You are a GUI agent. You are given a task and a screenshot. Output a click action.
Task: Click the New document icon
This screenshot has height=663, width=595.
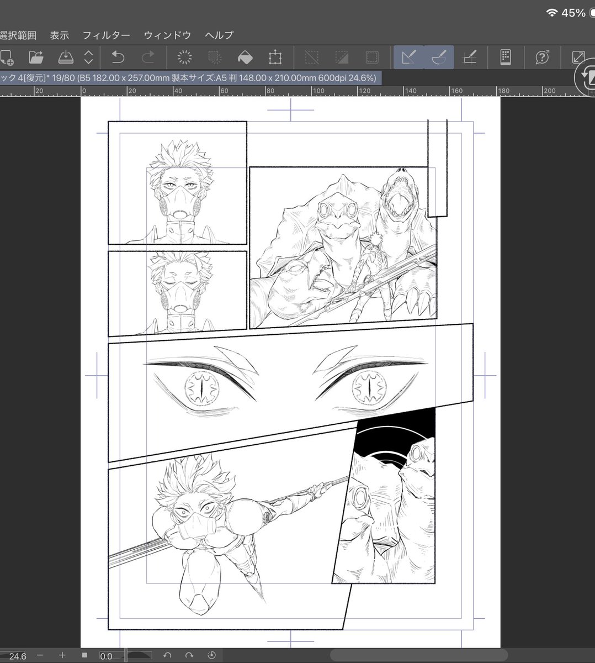[7, 57]
